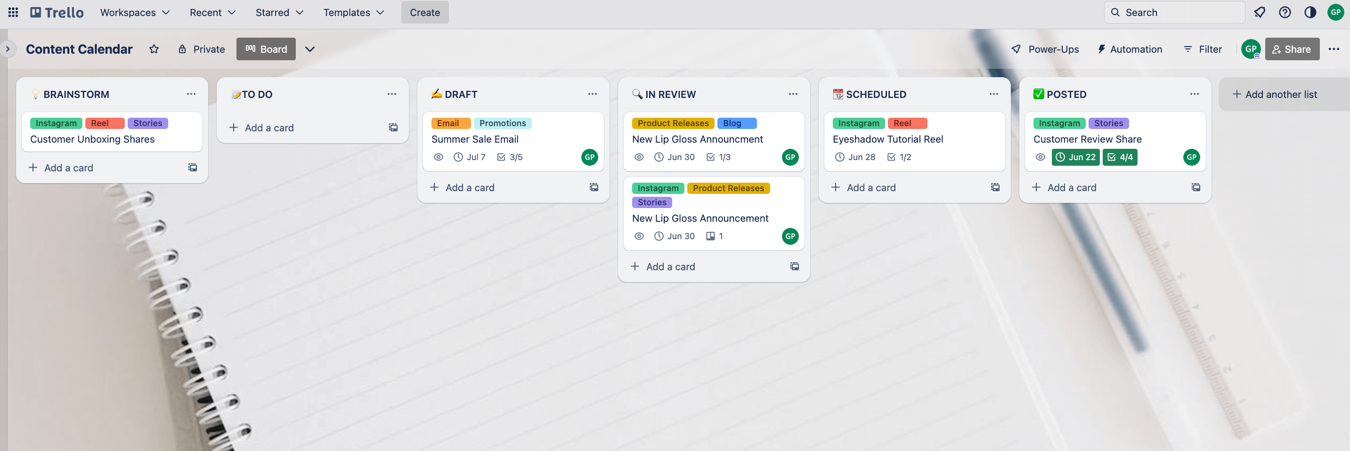Star the Content Calendar board
The height and width of the screenshot is (451, 1350).
coord(154,48)
